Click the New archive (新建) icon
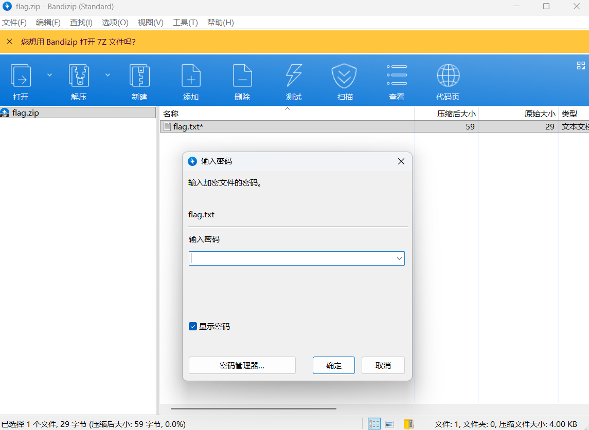The height and width of the screenshot is (430, 589). (139, 76)
